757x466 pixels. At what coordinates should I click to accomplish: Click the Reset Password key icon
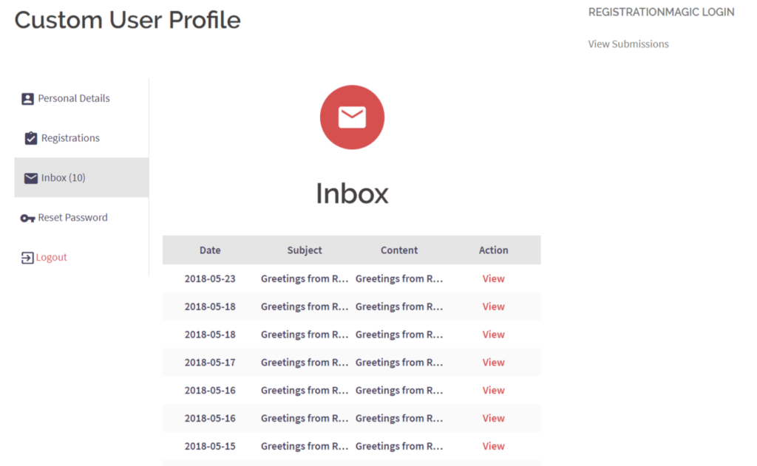(x=28, y=218)
